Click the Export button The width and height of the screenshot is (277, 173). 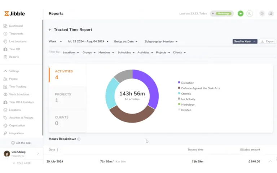pos(268,41)
